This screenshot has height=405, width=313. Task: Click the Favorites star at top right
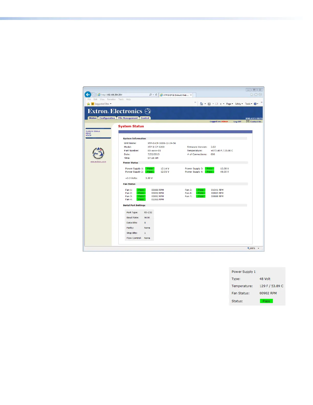coord(256,95)
